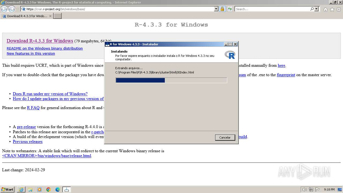This screenshot has width=343, height=193.
Task: Minimize the R installer window
Action: pos(226,44)
